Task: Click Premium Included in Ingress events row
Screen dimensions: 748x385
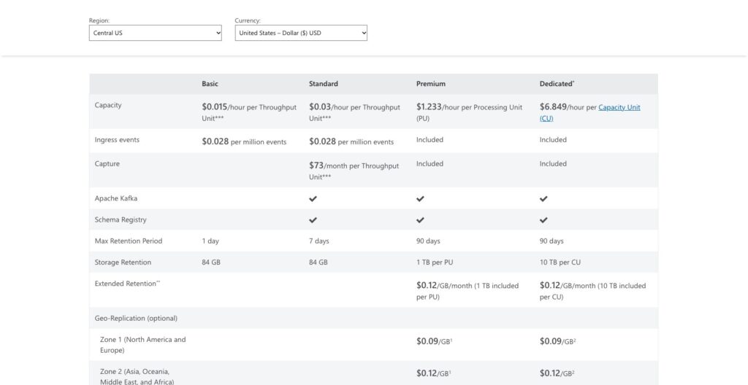Action: pyautogui.click(x=430, y=140)
